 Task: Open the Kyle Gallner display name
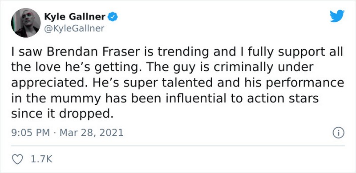pos(75,17)
